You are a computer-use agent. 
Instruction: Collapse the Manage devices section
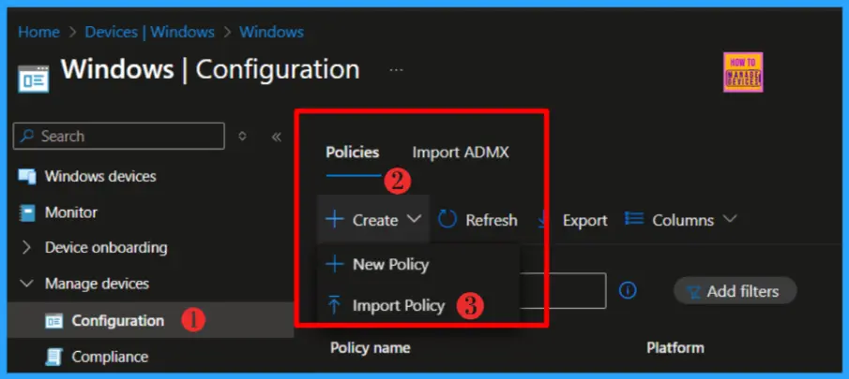point(26,284)
